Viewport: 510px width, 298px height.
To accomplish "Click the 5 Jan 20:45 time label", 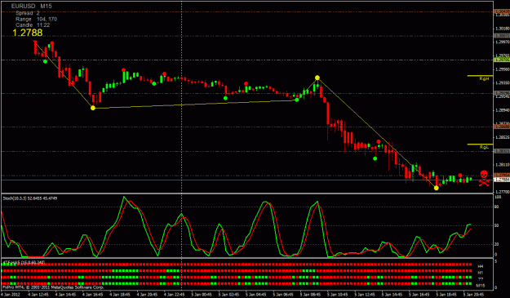I will coord(473,295).
